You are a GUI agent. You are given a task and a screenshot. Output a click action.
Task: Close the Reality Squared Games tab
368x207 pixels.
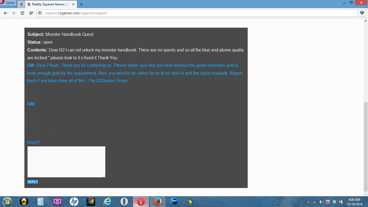coord(73,4)
